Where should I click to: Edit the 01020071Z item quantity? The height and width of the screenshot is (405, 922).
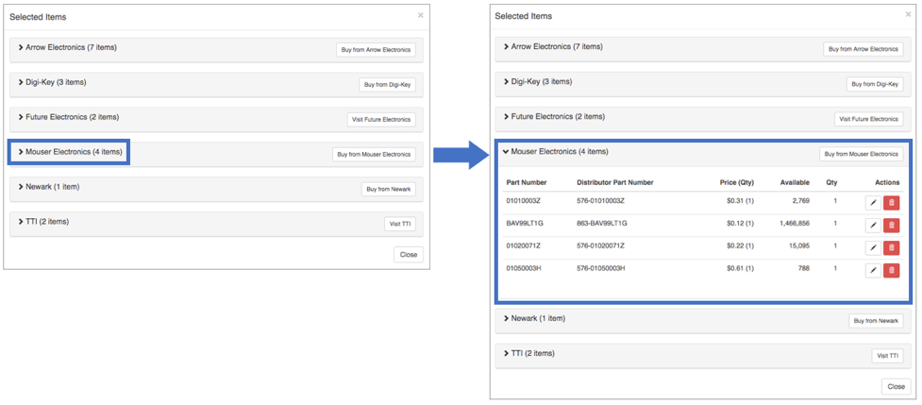click(x=873, y=247)
